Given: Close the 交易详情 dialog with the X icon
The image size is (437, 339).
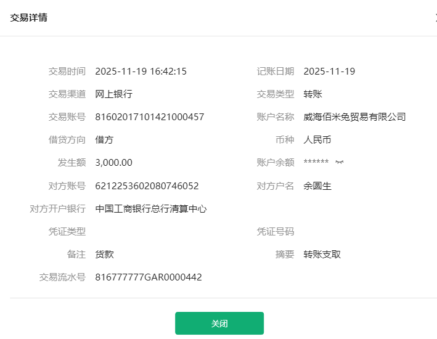Looking at the screenshot, I should click(435, 18).
